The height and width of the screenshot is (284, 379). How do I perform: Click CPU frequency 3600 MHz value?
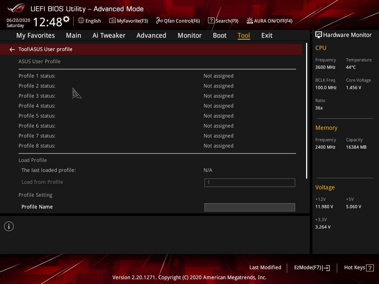click(x=325, y=67)
